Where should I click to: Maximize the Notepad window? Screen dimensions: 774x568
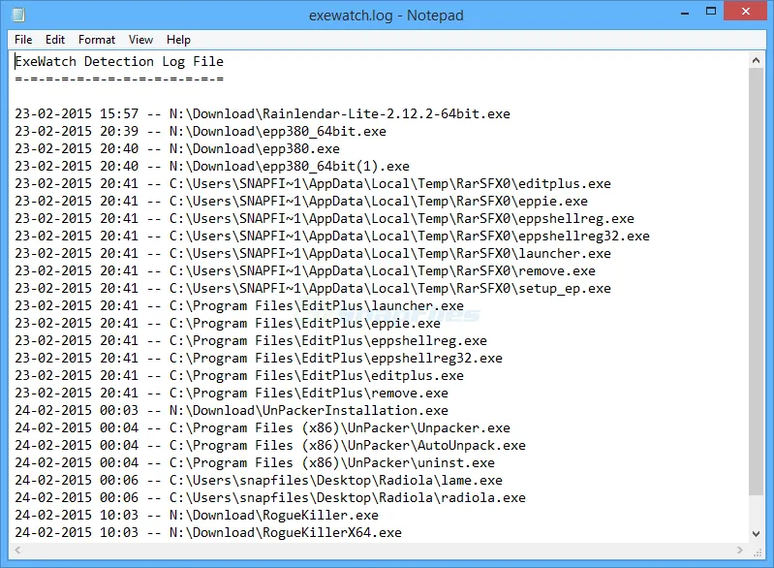pos(711,12)
